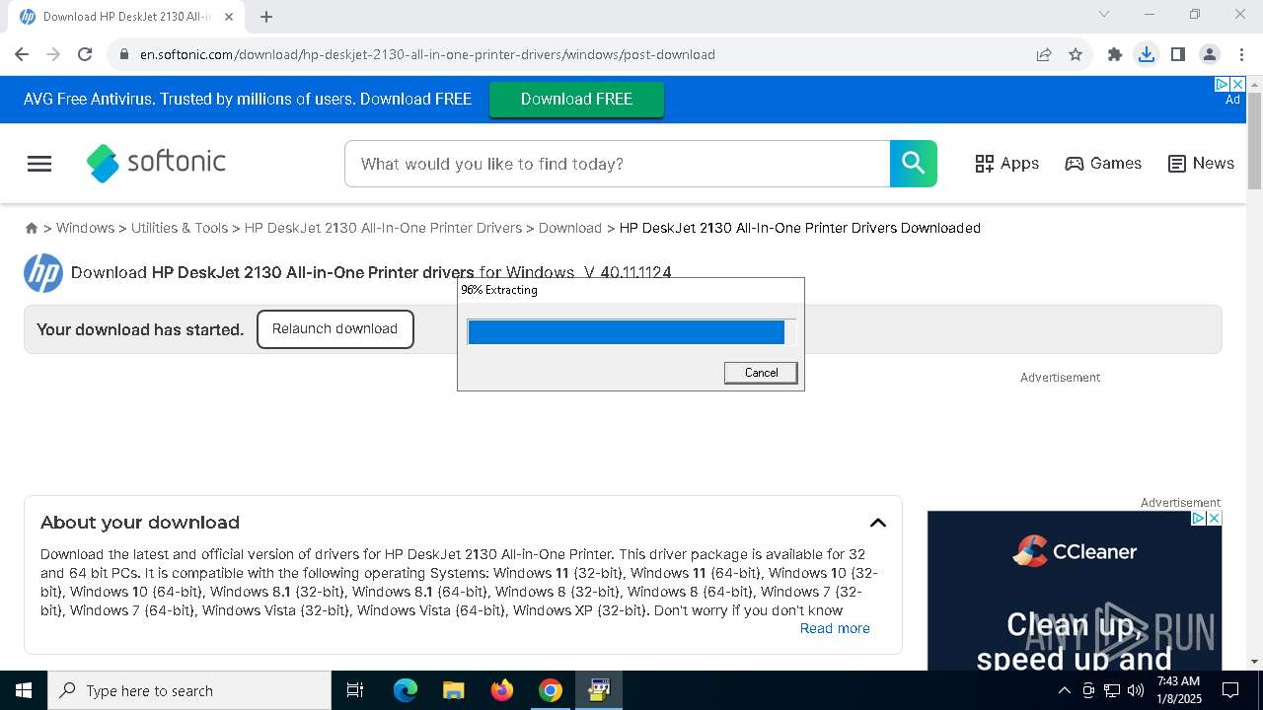Open the notification center icon
This screenshot has height=710, width=1263.
pos(1230,690)
